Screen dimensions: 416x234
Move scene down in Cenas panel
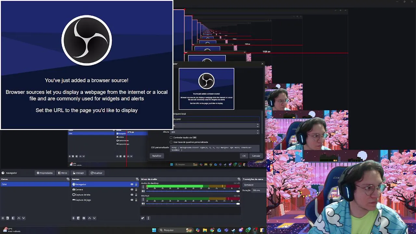click(x=23, y=218)
